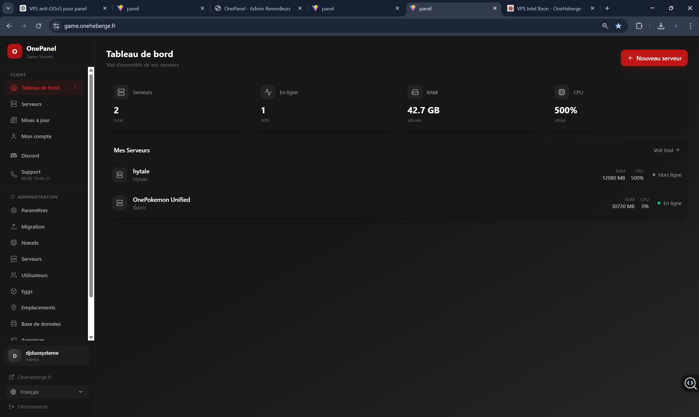Image resolution: width=699 pixels, height=417 pixels.
Task: Open the Base de données section
Action: pos(41,324)
